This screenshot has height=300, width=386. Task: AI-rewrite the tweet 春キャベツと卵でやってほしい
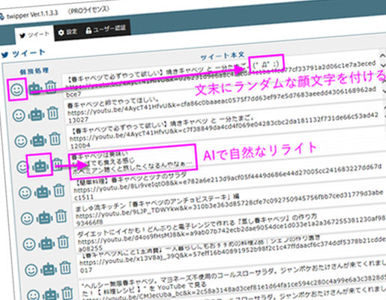(37, 114)
